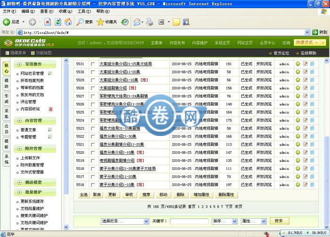
Task: Check the box for row 5531
Action: tap(93, 64)
